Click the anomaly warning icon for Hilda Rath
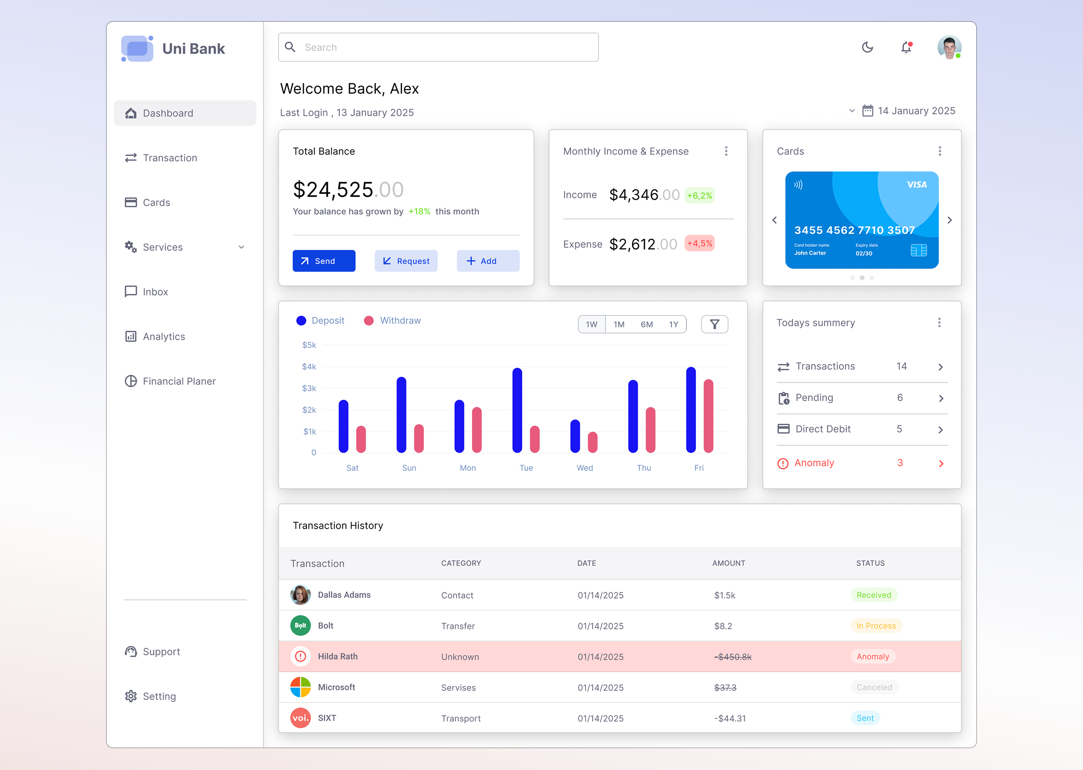The width and height of the screenshot is (1083, 770). point(300,656)
